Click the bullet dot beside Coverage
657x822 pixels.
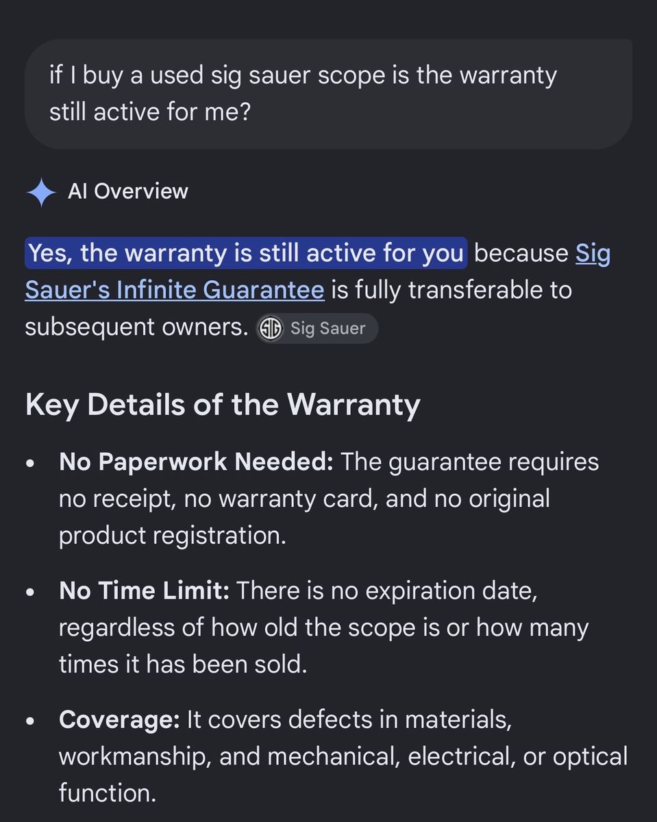pos(30,721)
